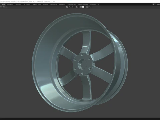The width and height of the screenshot is (160, 120).
Task: Switch to the Texture Paint workspace
Action: click(x=37, y=5)
